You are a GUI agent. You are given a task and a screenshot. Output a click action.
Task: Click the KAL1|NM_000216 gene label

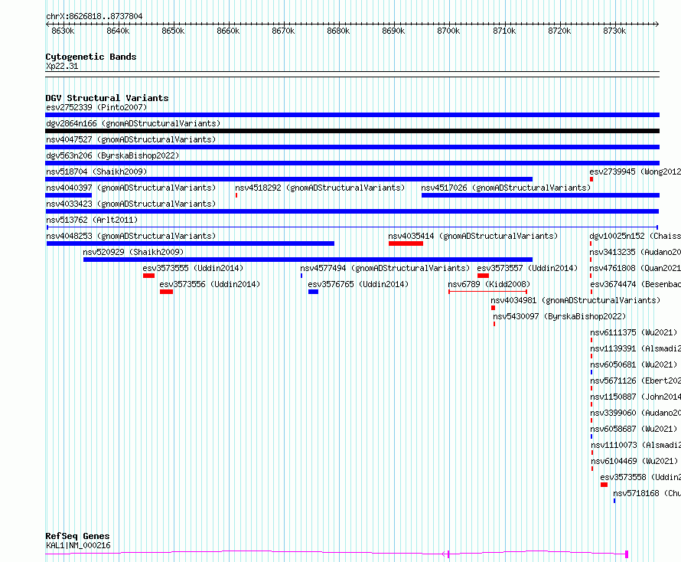(78, 545)
